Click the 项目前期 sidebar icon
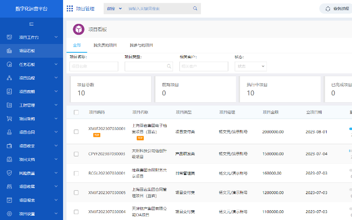352x220 pixels. coord(9,91)
